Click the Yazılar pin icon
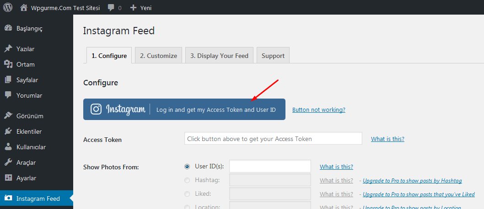This screenshot has width=484, height=209. pos(8,49)
